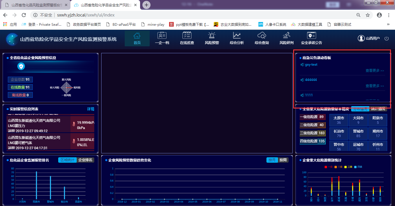Click the radar logo beside the system title
This screenshot has height=206, width=395.
click(12, 39)
